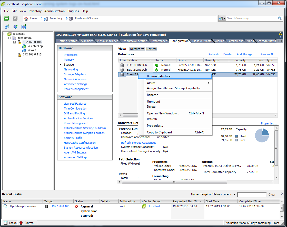Open the Administration menu

coord(54,11)
